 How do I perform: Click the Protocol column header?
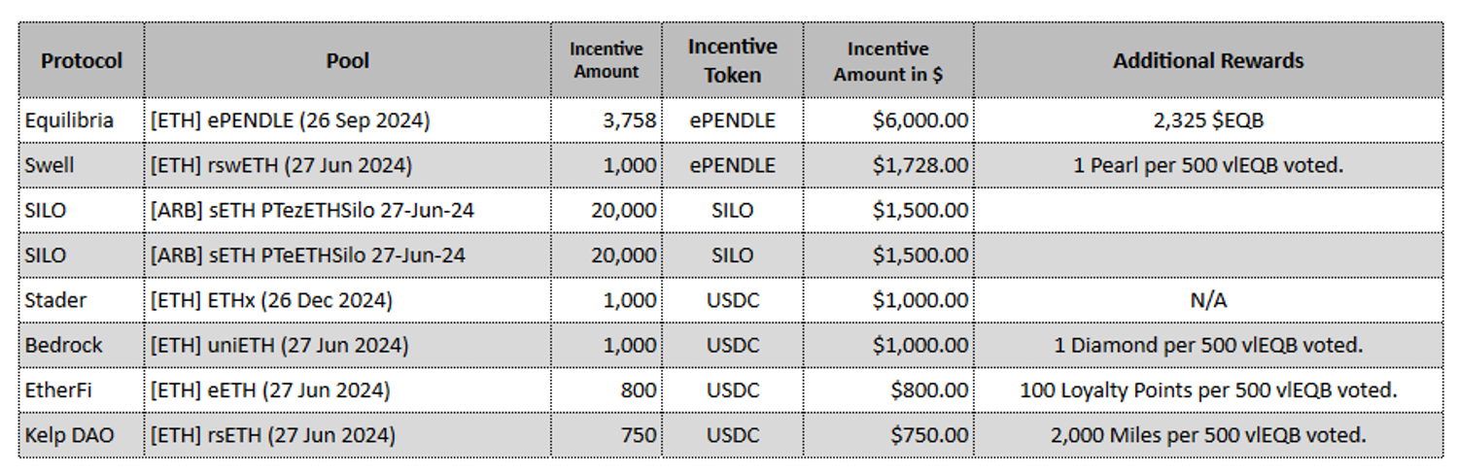pyautogui.click(x=82, y=60)
